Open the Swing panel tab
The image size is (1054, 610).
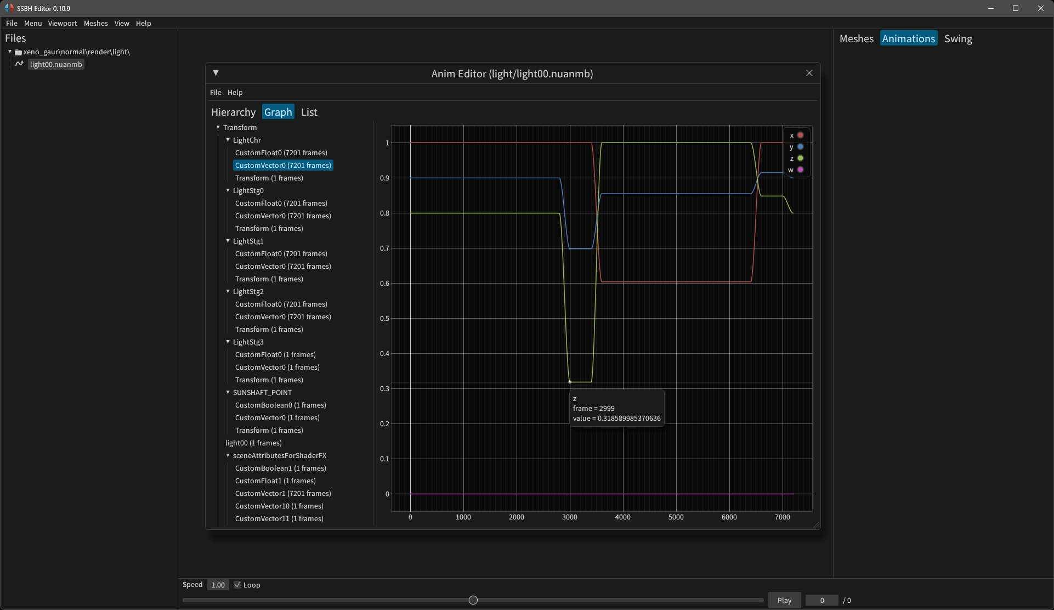pyautogui.click(x=957, y=38)
